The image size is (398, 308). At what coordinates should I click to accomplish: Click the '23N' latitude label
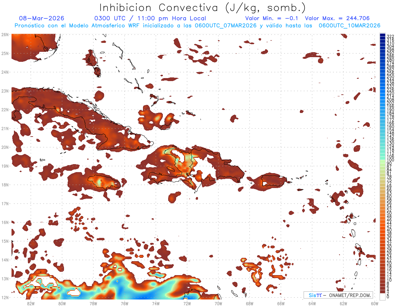point(5,91)
